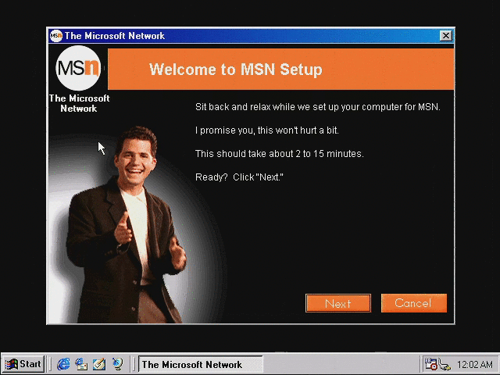
Task: Click the smiling man photo
Action: pyautogui.click(x=126, y=225)
